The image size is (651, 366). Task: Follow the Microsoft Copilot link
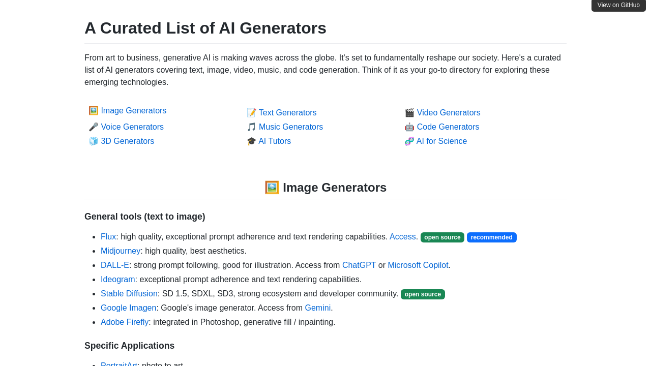pos(418,265)
